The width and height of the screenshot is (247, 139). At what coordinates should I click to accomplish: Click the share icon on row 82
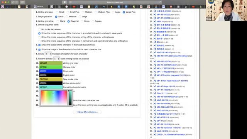155,135
